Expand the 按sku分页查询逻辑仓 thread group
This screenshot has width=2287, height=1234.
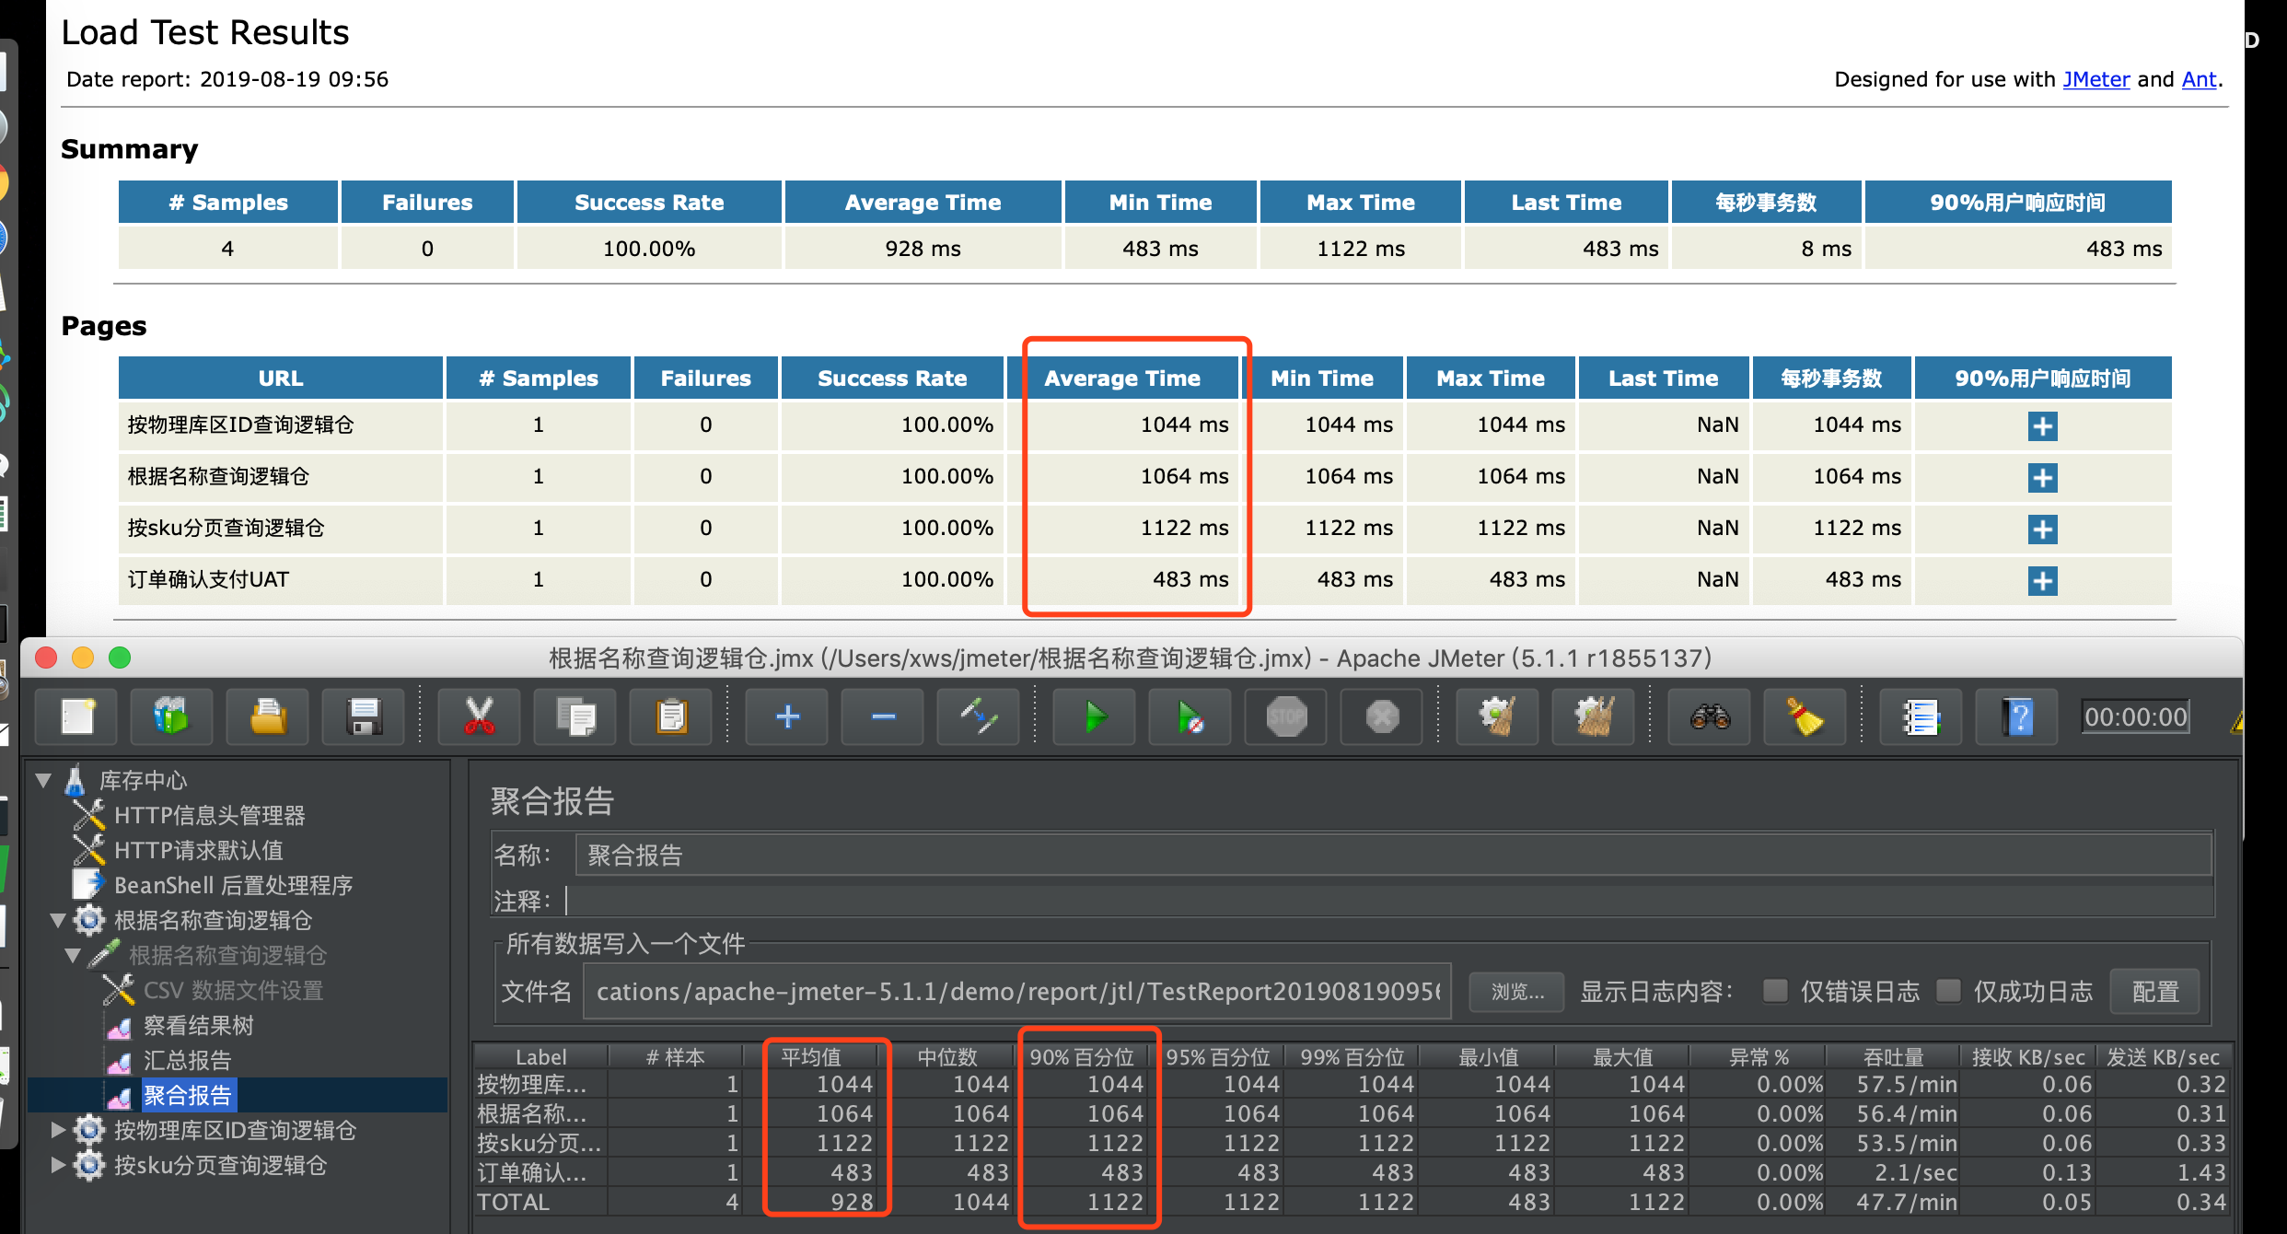click(58, 1165)
